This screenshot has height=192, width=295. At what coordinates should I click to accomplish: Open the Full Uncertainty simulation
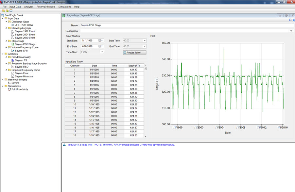(19, 89)
